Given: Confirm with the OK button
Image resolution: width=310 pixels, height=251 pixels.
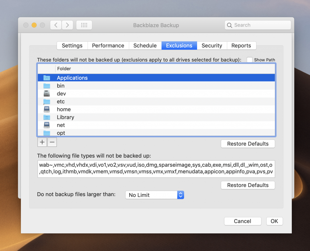Looking at the screenshot, I should pyautogui.click(x=274, y=221).
